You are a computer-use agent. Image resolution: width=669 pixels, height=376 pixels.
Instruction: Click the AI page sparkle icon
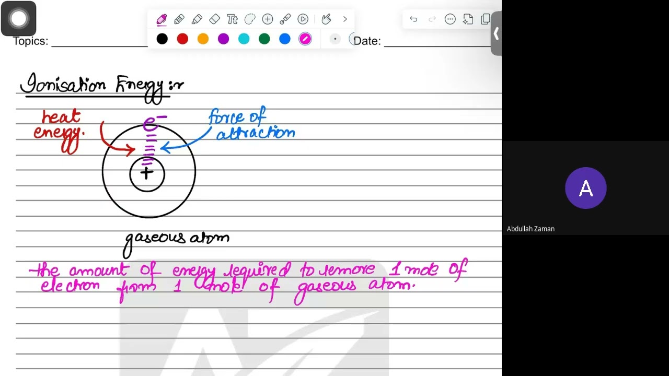(x=468, y=19)
